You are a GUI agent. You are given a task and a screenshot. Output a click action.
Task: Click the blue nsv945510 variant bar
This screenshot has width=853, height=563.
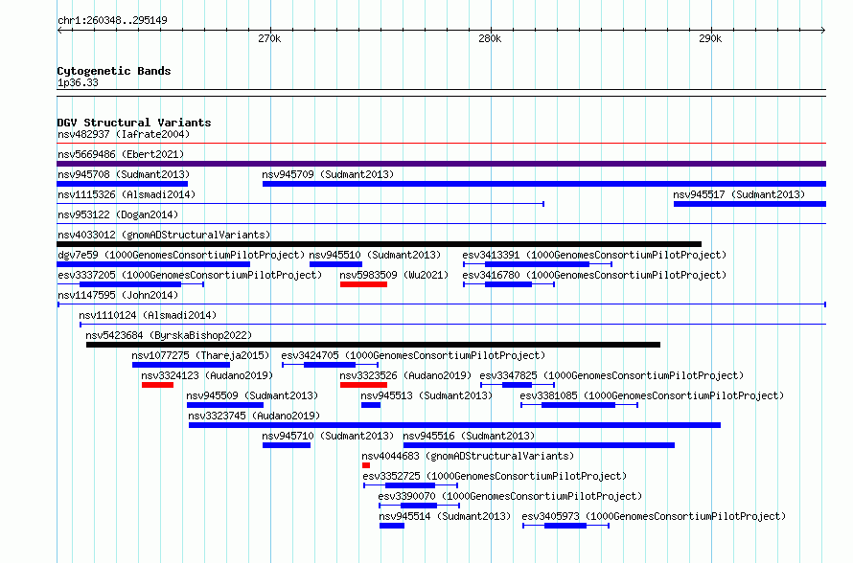pyautogui.click(x=335, y=264)
